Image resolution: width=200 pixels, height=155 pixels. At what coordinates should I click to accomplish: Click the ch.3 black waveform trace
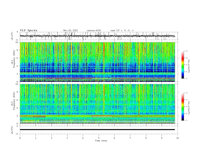tap(97, 130)
